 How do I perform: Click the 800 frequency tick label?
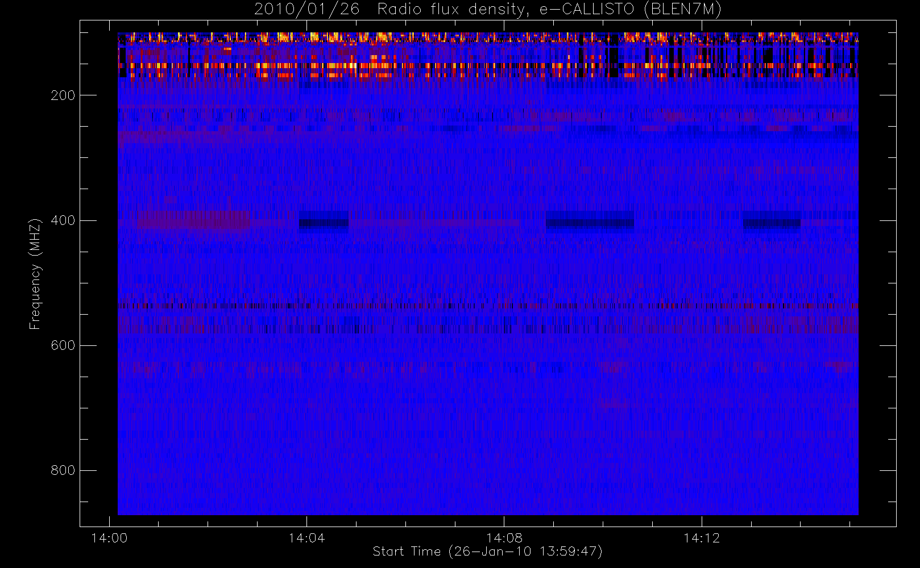[x=63, y=470]
